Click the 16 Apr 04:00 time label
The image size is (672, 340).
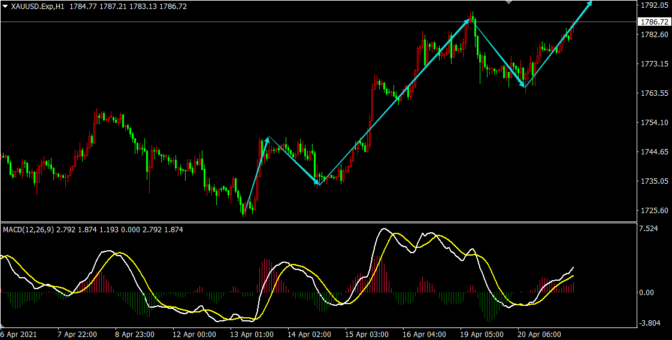(425, 334)
